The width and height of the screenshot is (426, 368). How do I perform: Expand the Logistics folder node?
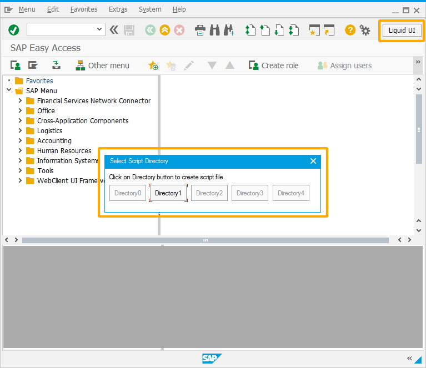point(20,130)
